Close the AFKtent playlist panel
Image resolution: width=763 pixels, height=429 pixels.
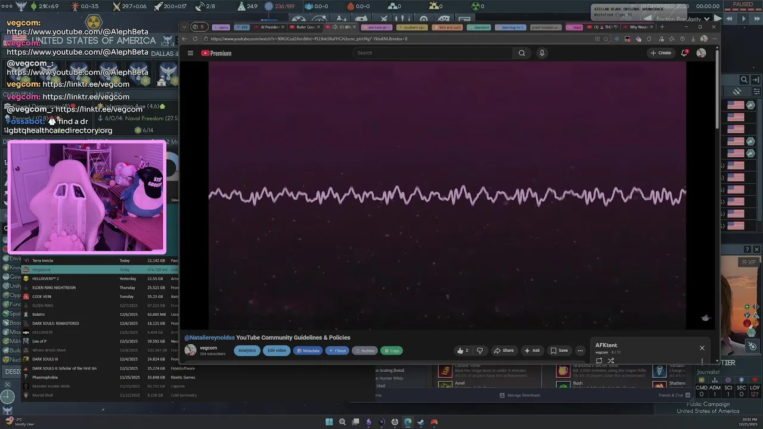pos(702,348)
